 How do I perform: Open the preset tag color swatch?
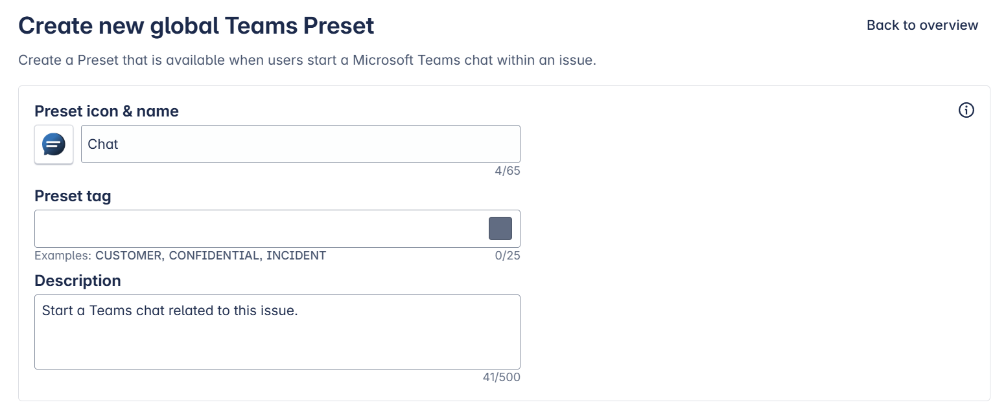[x=500, y=228]
